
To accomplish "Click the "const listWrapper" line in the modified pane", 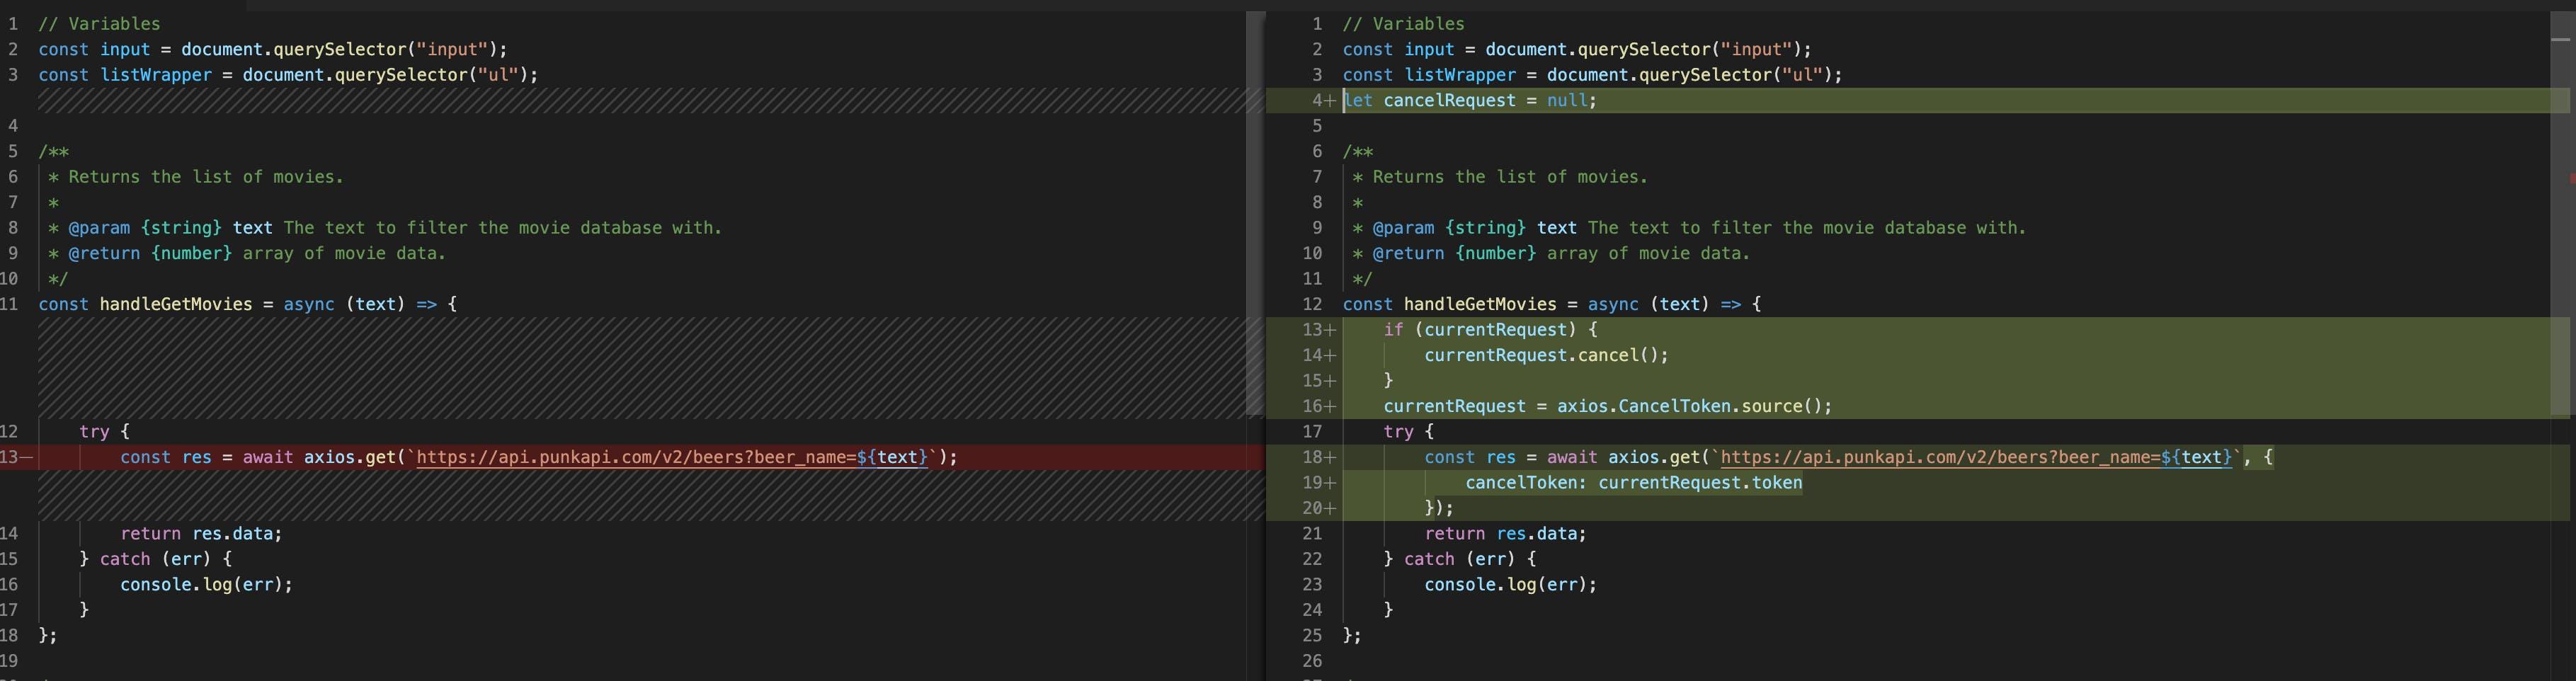I will [1593, 75].
